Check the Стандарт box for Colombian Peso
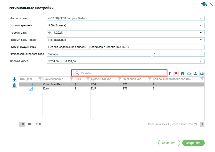Viewport: 215px width, 152px height. tap(31, 84)
